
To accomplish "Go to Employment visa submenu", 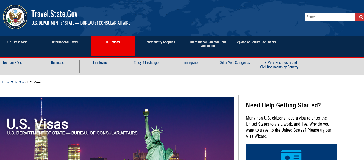I will click(x=102, y=63).
